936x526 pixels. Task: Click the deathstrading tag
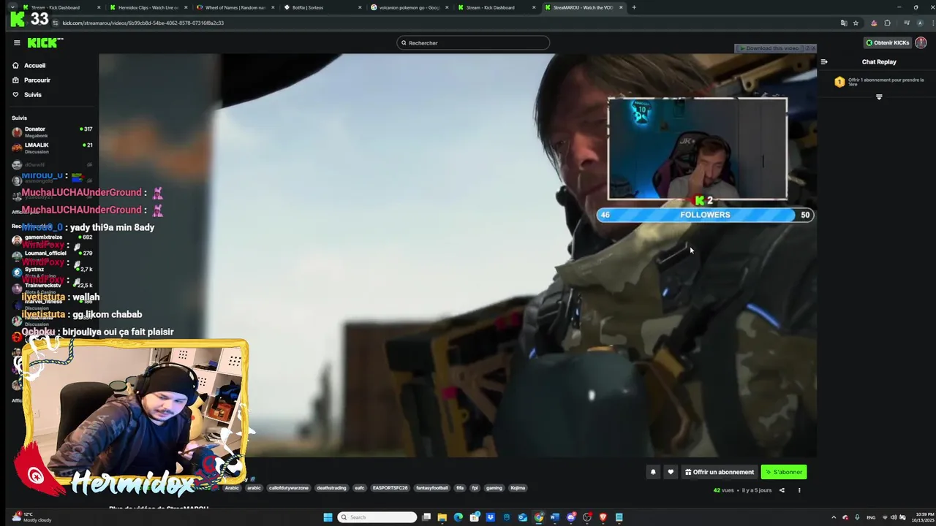click(331, 488)
